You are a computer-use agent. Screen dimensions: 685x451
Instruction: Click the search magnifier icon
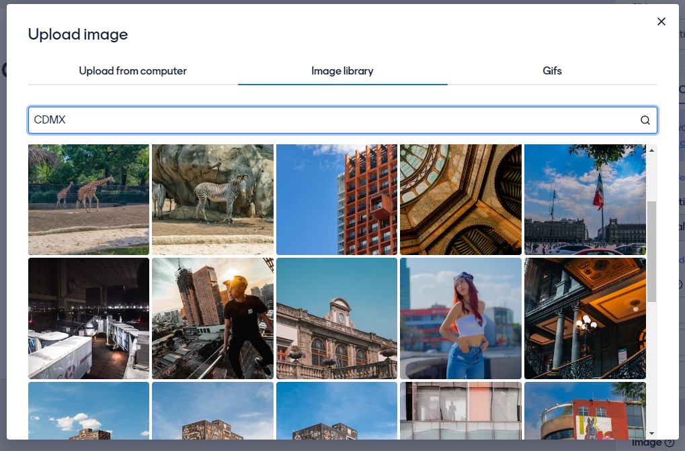pos(645,120)
